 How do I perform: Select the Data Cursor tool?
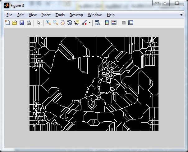tap(77, 23)
